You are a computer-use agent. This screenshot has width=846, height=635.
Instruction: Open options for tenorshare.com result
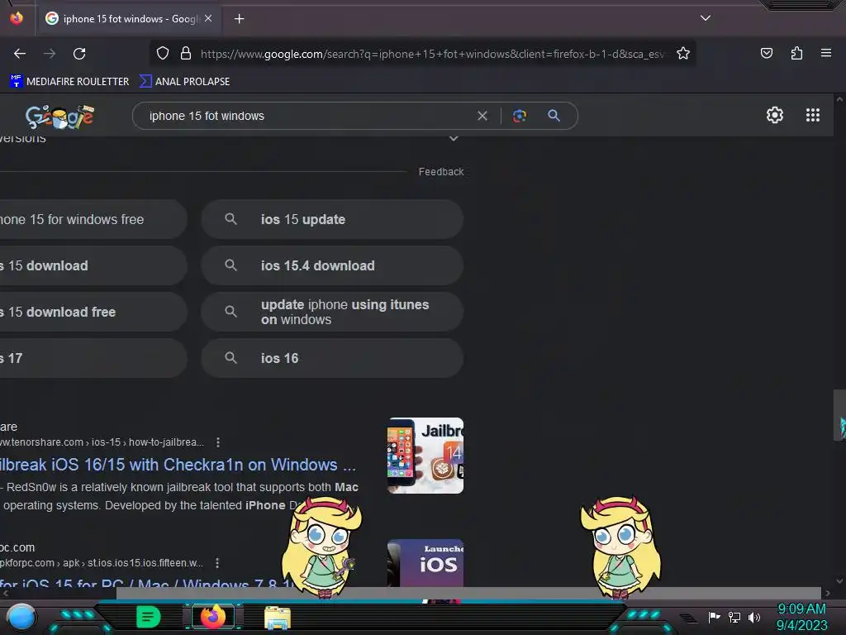[218, 442]
